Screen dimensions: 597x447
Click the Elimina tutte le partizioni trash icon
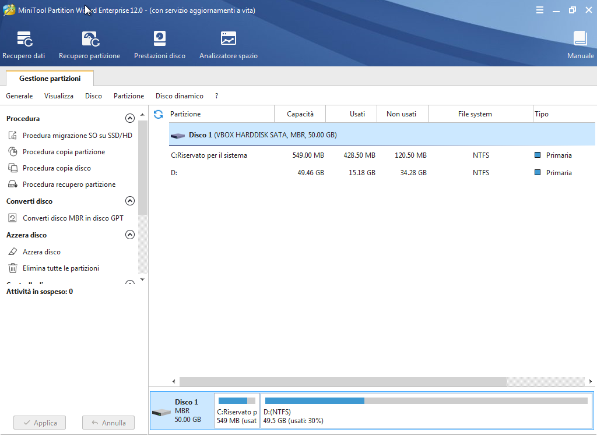[x=13, y=268]
